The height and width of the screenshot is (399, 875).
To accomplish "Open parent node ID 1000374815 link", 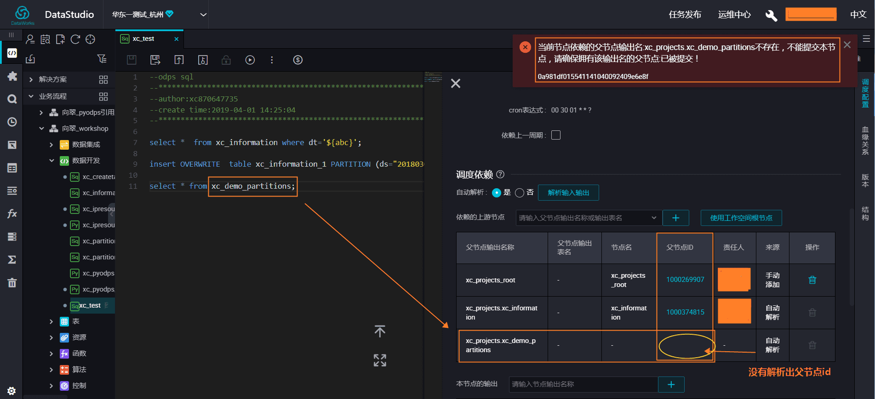I will 685,312.
